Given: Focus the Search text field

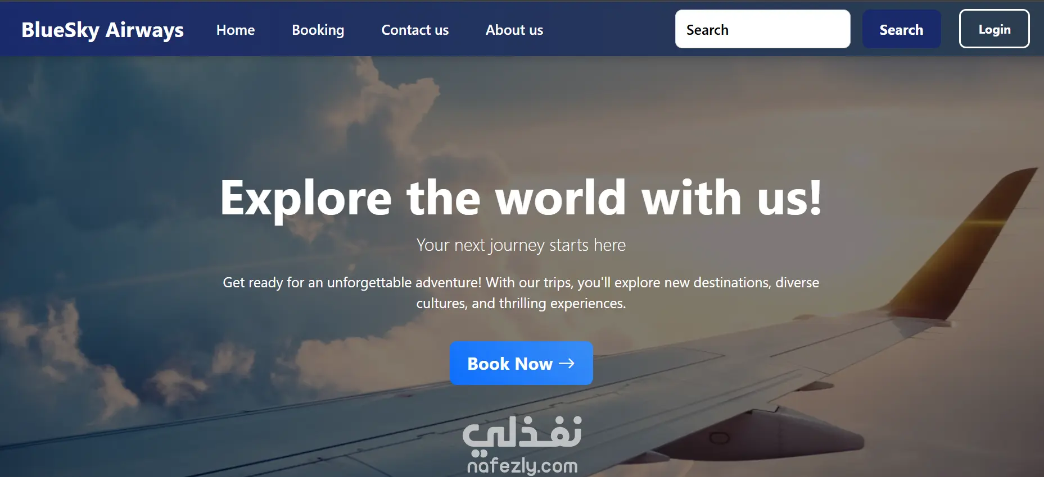Looking at the screenshot, I should 762,29.
